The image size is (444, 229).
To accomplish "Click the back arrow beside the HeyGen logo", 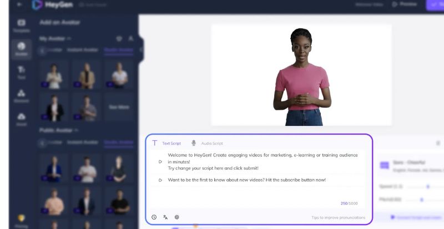I will point(19,4).
